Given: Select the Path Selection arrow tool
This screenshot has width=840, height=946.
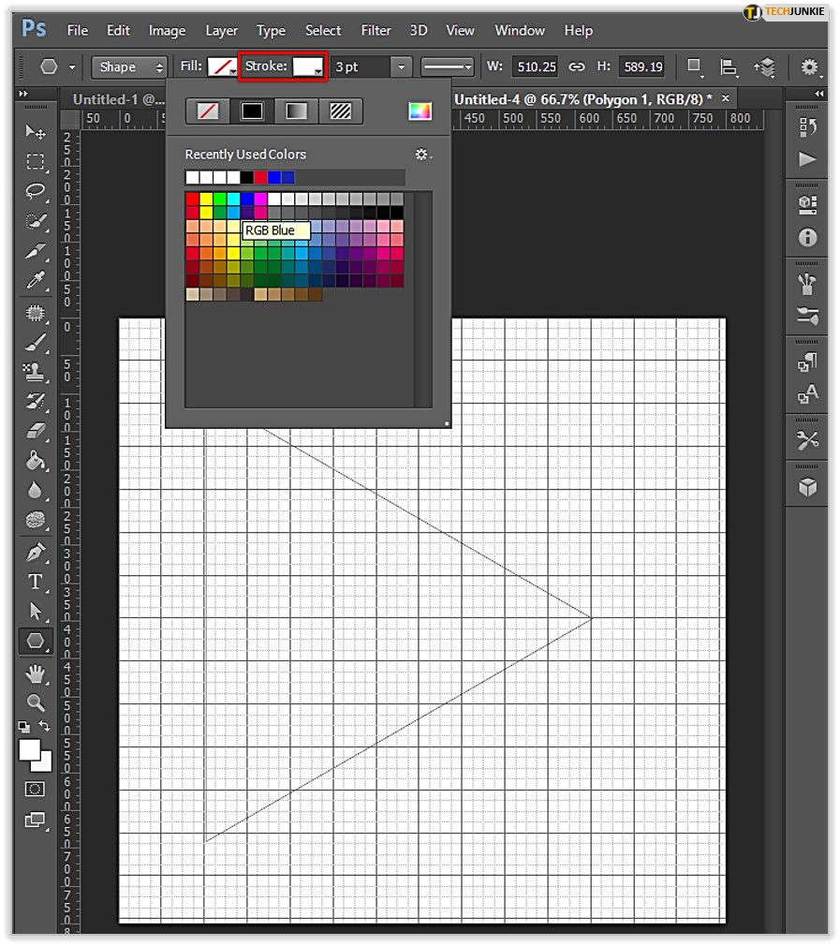Looking at the screenshot, I should (x=35, y=612).
